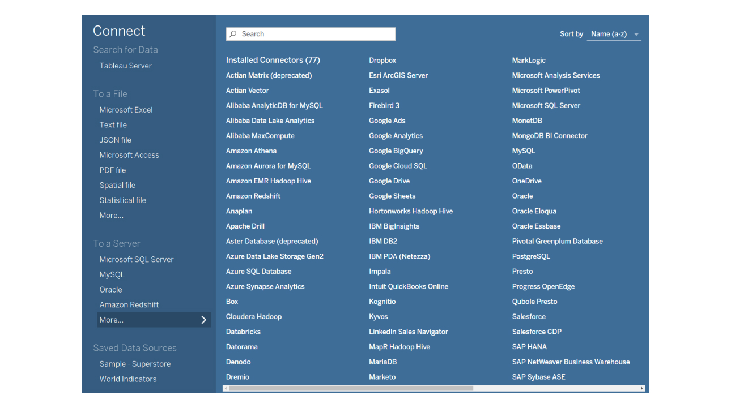Select Microsoft SQL Server in left sidebar

coord(137,260)
